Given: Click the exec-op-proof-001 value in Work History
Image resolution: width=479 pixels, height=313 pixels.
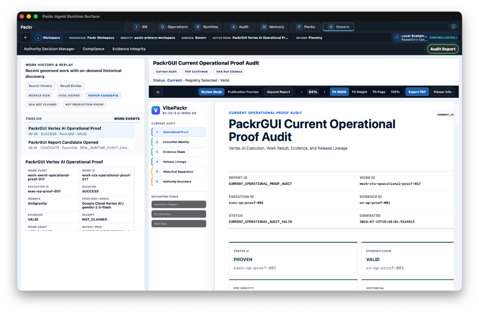Looking at the screenshot, I should coord(44,191).
